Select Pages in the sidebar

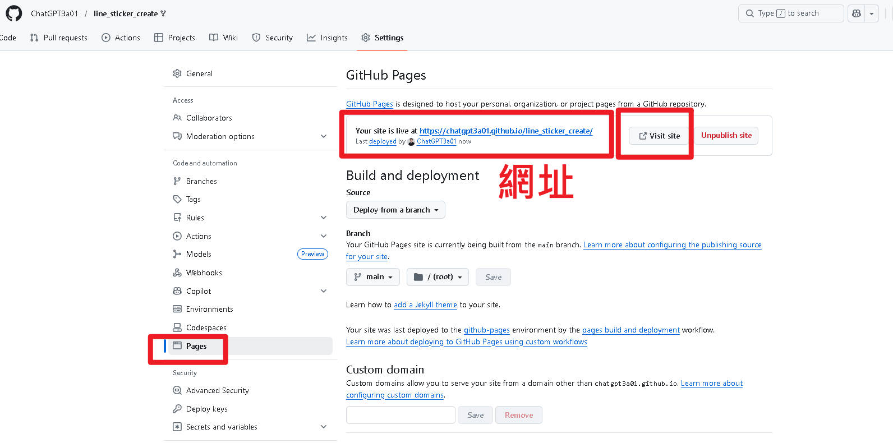250,346
